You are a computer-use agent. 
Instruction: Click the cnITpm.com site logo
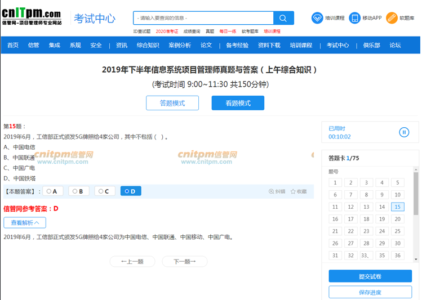(x=32, y=17)
